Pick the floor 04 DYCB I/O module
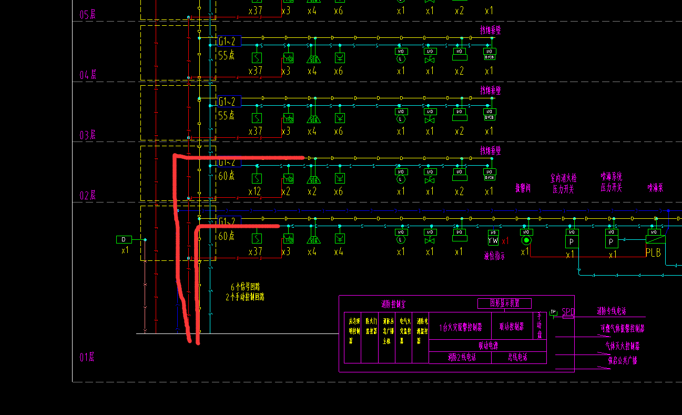Image resolution: width=682 pixels, height=415 pixels. (x=490, y=54)
